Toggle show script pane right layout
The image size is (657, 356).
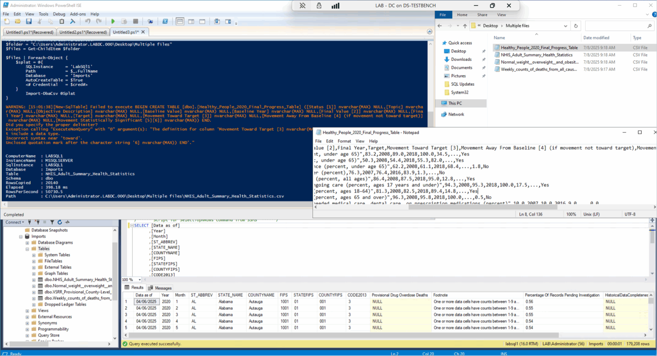pos(191,21)
